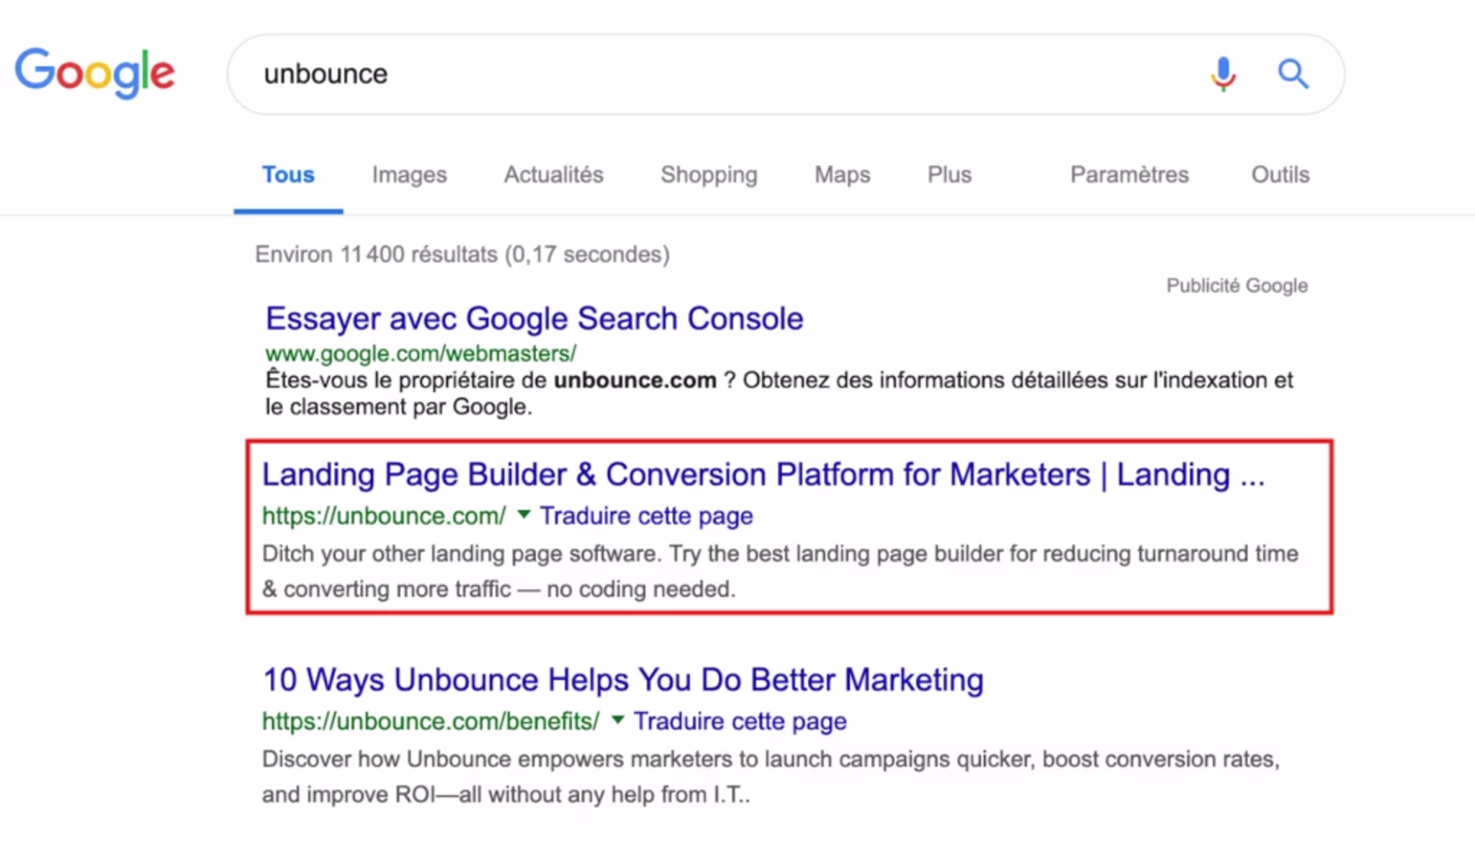Open Landing Page Builder result title
Viewport: 1475px width, 843px height.
pos(763,475)
